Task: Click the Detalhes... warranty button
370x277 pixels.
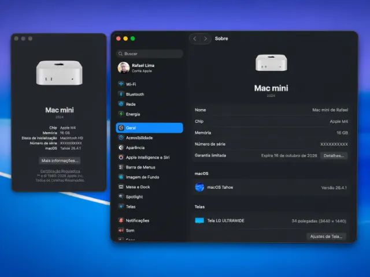Action: (334, 156)
